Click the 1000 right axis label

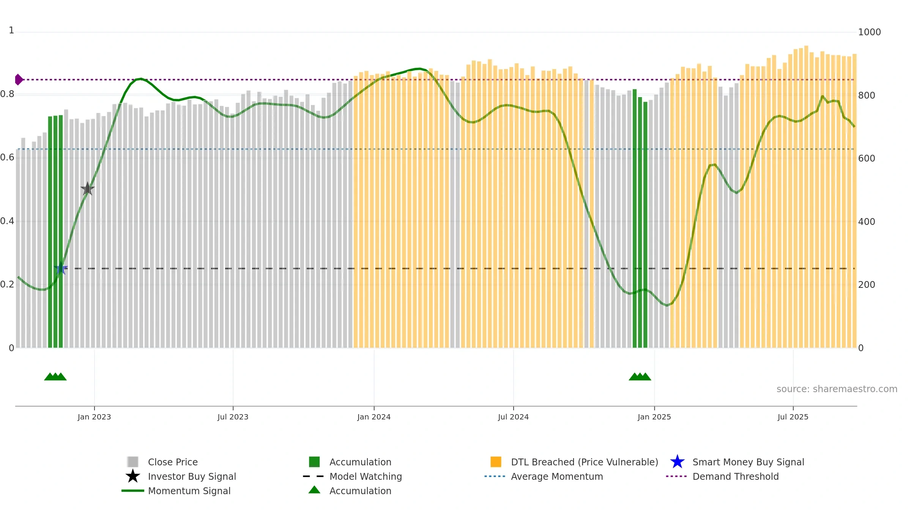click(869, 32)
